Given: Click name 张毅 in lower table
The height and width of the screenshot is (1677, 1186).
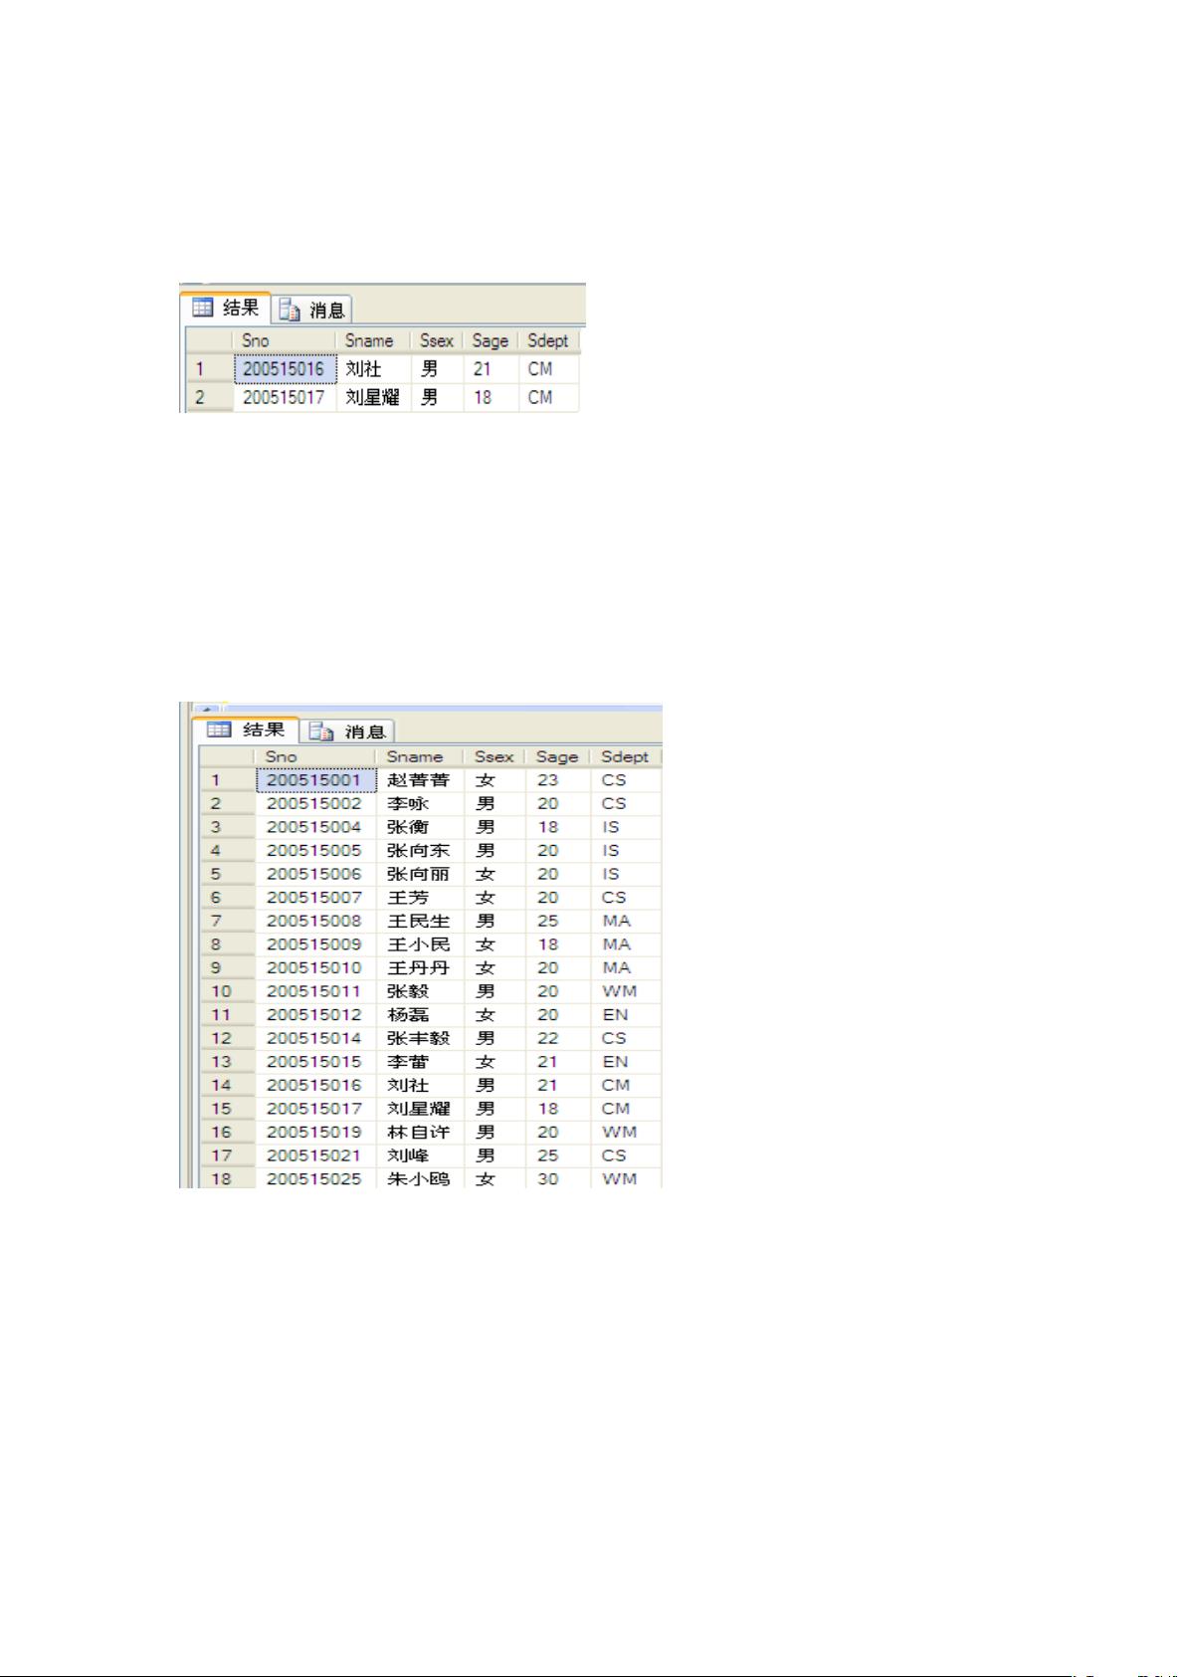Looking at the screenshot, I should pos(408,992).
